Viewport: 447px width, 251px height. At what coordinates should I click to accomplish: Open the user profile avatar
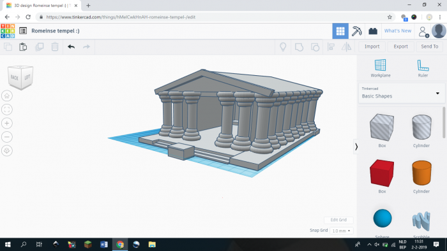point(439,31)
